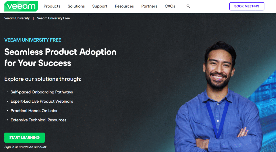
Task: Select Expert-Led Live Product Webinars item
Action: coord(42,102)
